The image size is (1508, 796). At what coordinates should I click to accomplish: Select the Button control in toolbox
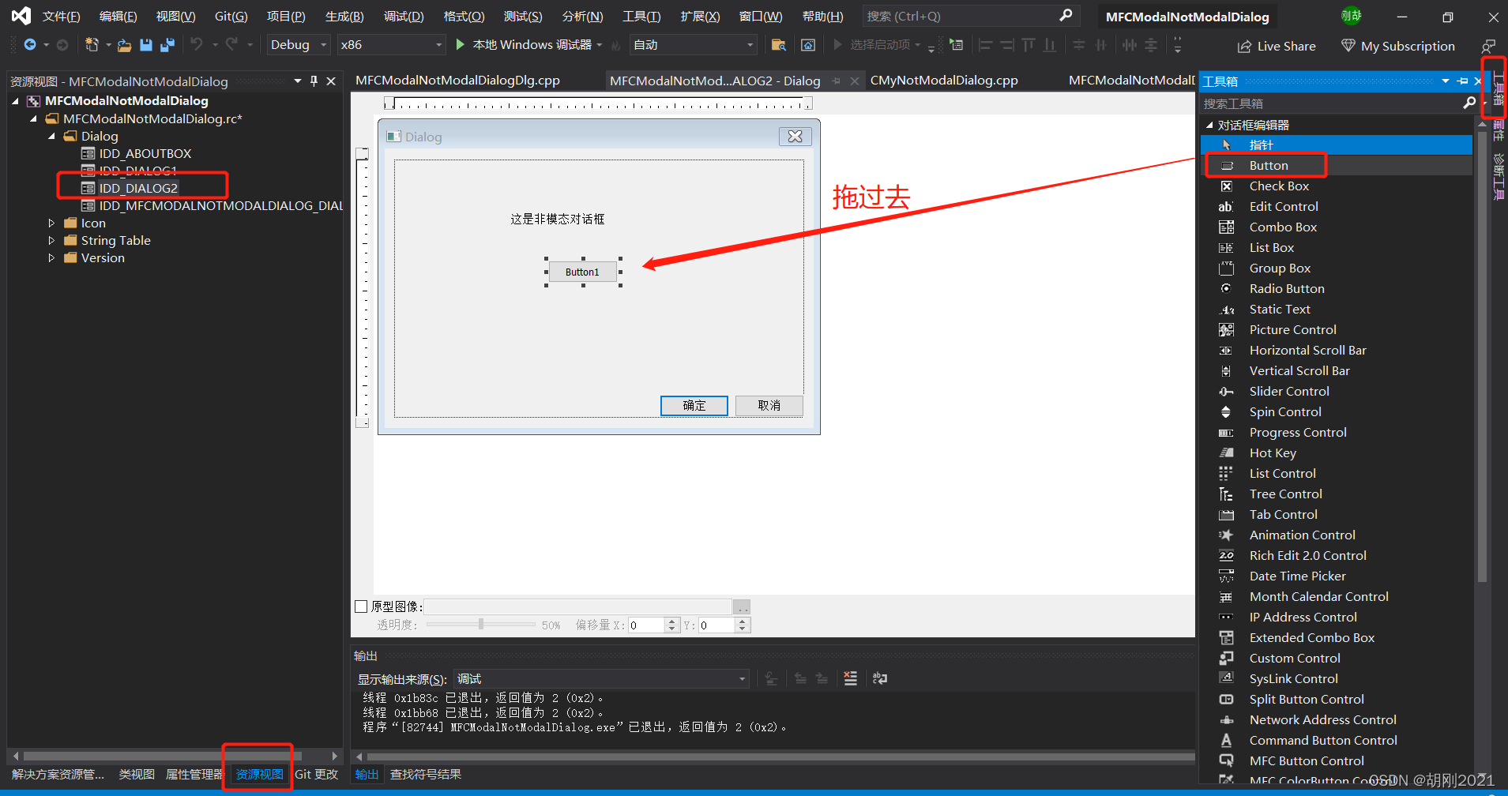[1336, 165]
